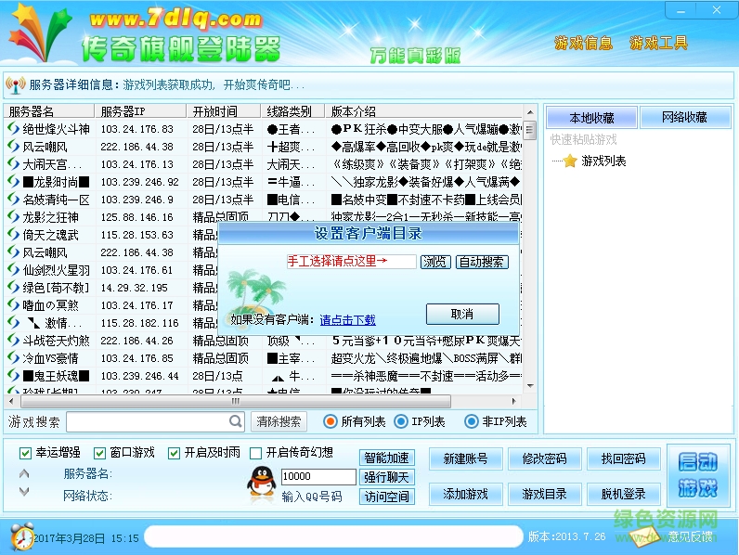Screen dimensions: 739x555
Task: Click the signal antenna icon
Action: pos(15,85)
